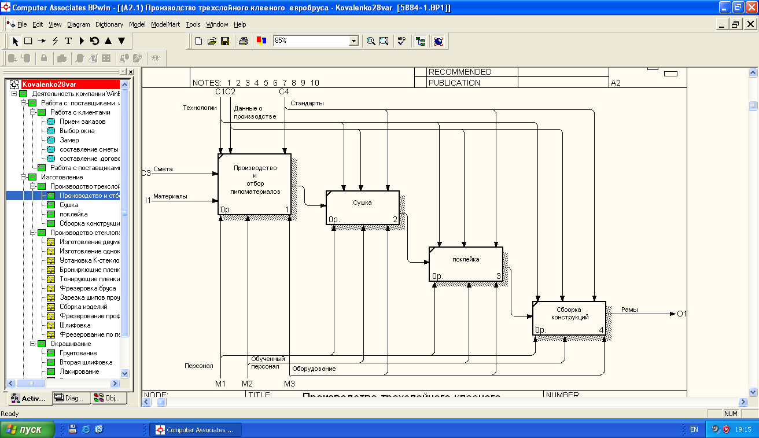Open the Edit menu
Screen dimensions: 759x438
pos(38,24)
